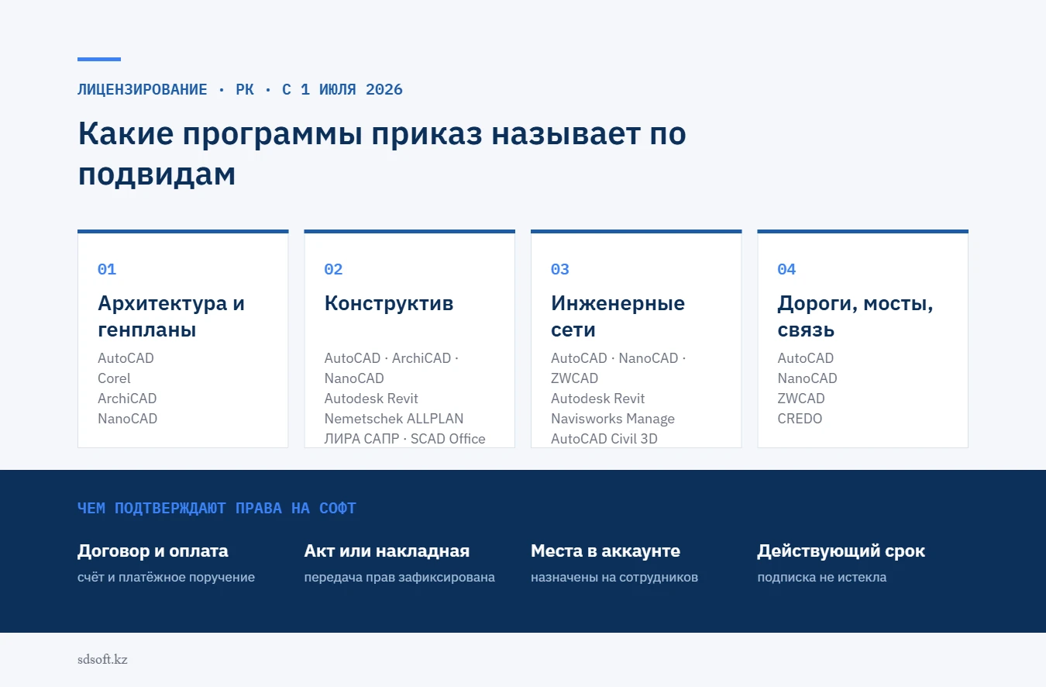
Task: Click the card number "04"
Action: coord(786,269)
